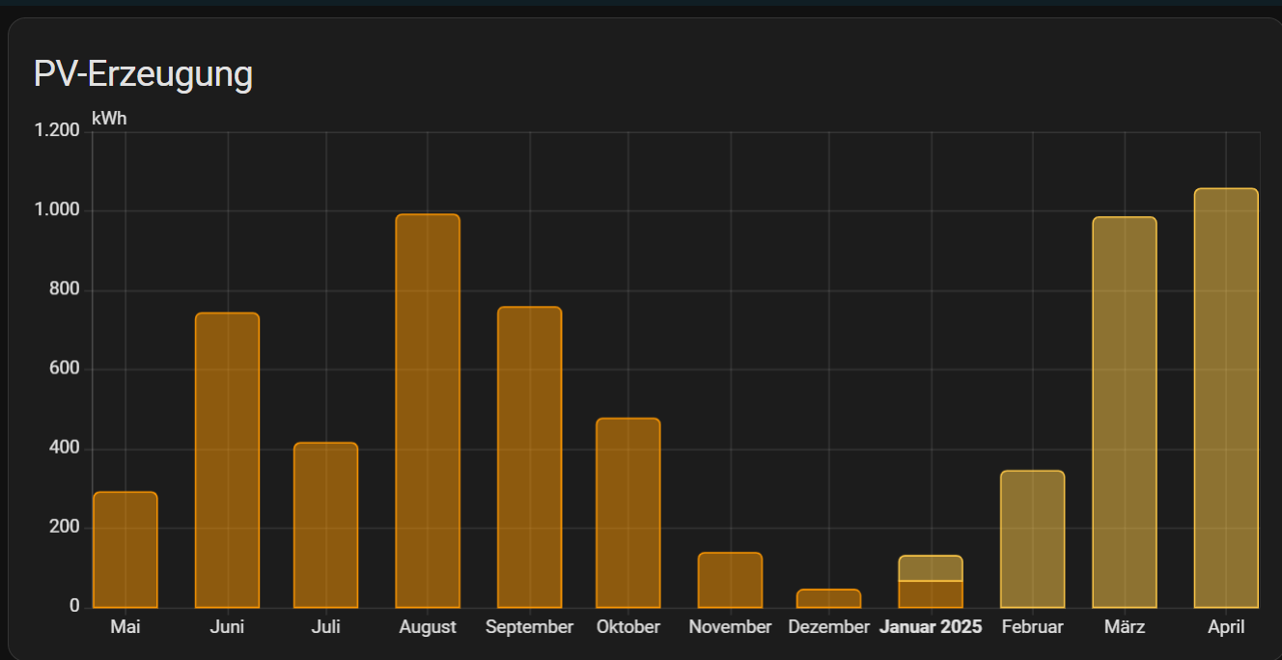Click the April x-axis label

1226,627
